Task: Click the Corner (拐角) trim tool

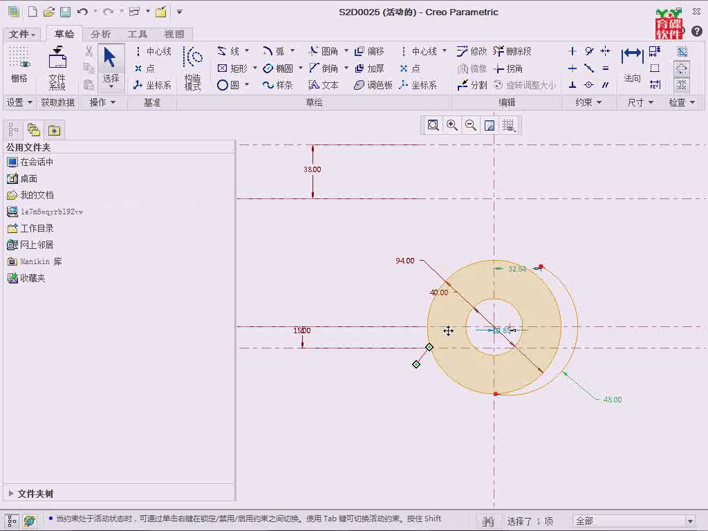Action: click(x=508, y=68)
